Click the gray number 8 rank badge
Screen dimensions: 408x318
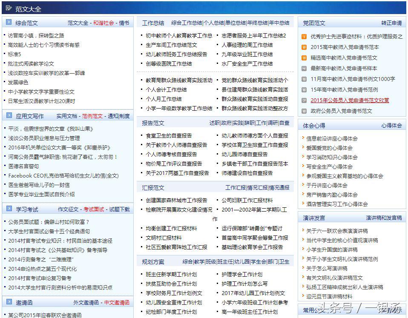[304, 111]
